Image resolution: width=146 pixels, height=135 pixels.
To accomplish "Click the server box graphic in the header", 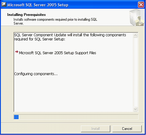I will pyautogui.click(x=137, y=18).
